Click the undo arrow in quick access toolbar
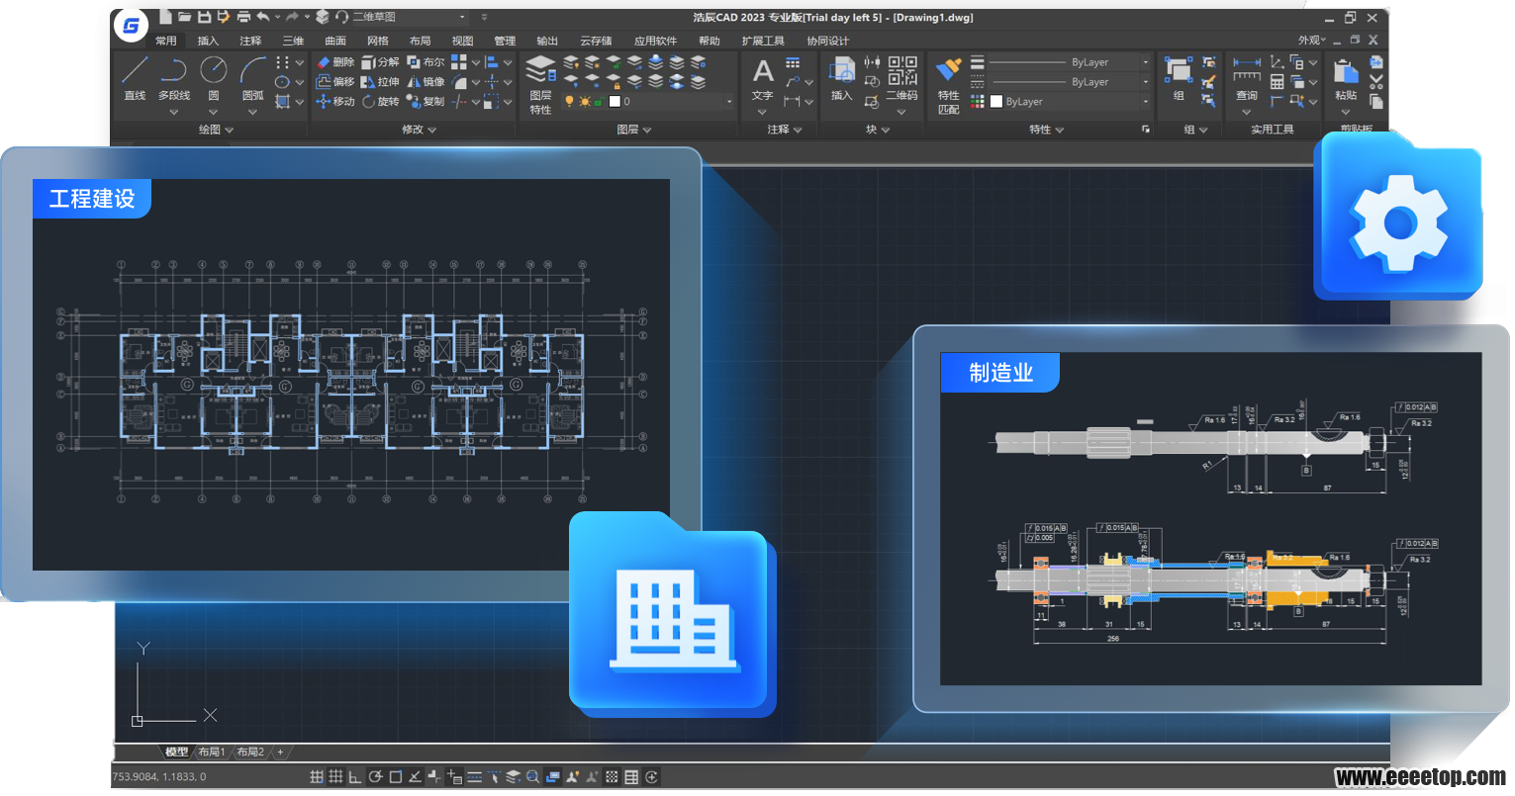This screenshot has height=796, width=1515. point(263,17)
